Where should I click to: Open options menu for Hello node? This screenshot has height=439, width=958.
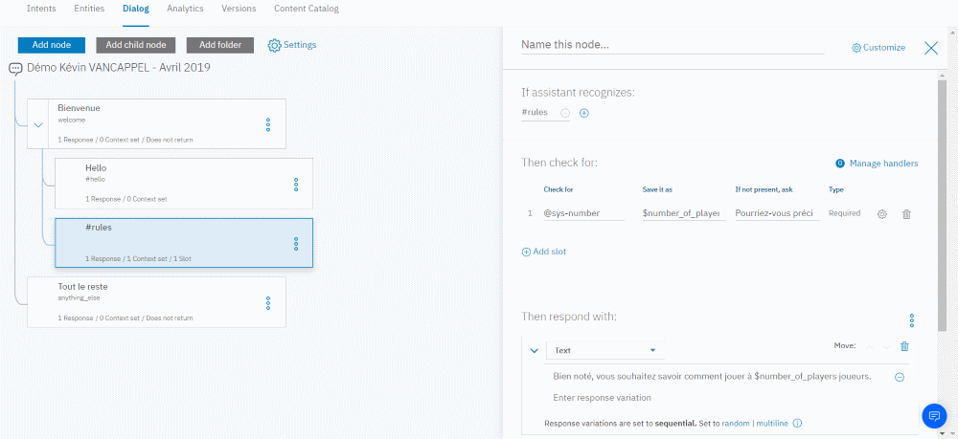point(296,185)
